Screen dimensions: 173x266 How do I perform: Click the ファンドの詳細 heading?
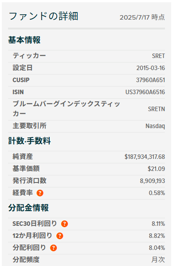43,17
